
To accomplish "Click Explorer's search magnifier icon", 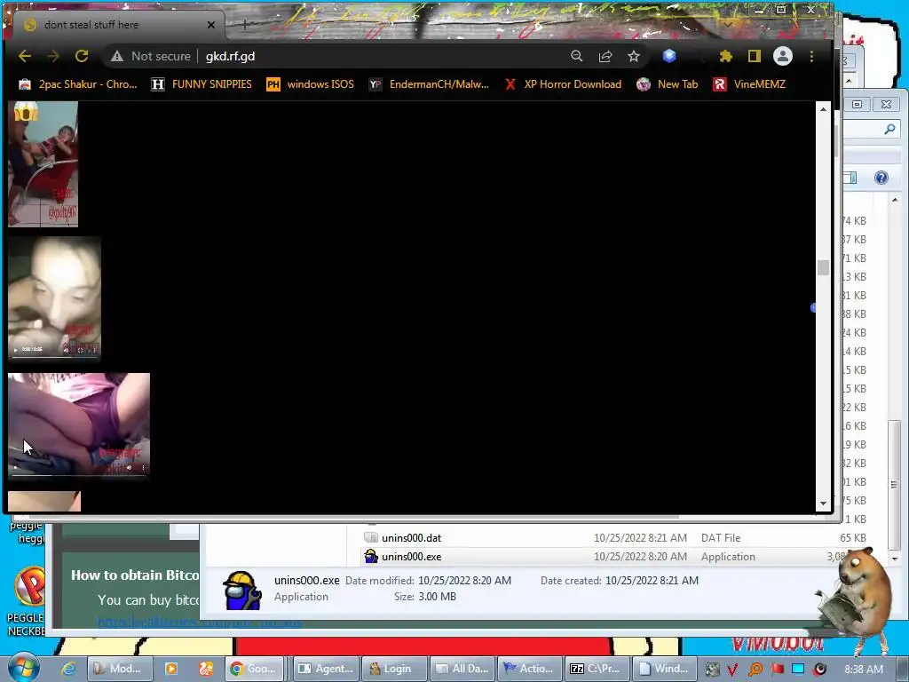I will (889, 130).
